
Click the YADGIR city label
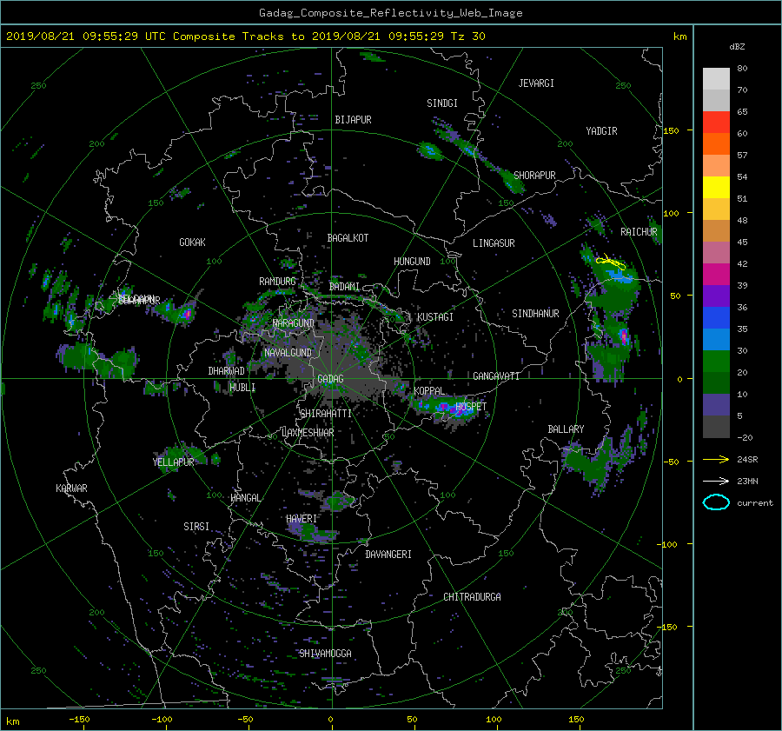[x=601, y=131]
